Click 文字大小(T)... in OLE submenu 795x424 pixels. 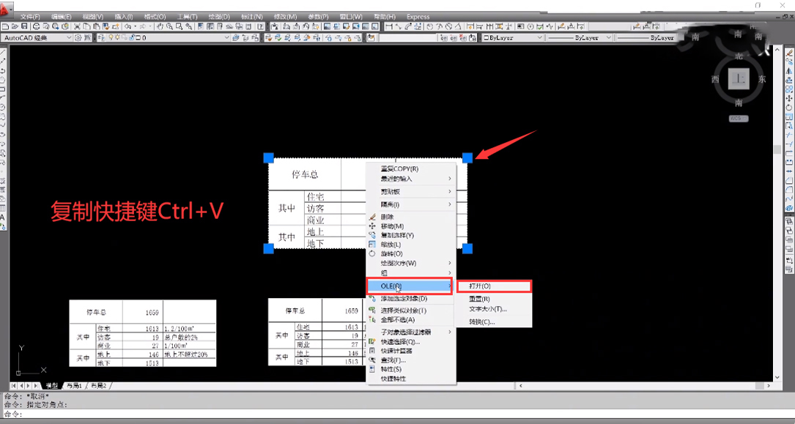(x=494, y=309)
